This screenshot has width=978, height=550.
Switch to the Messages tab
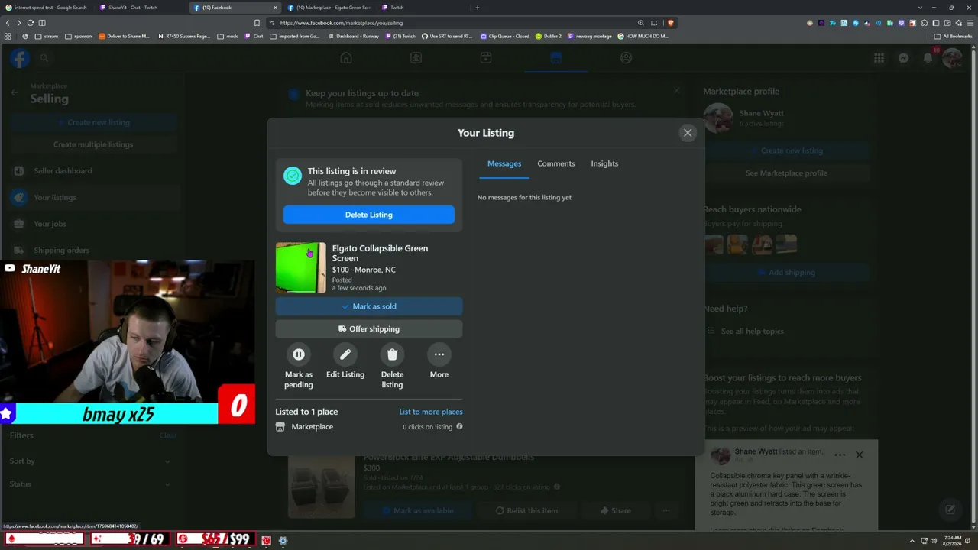point(504,163)
